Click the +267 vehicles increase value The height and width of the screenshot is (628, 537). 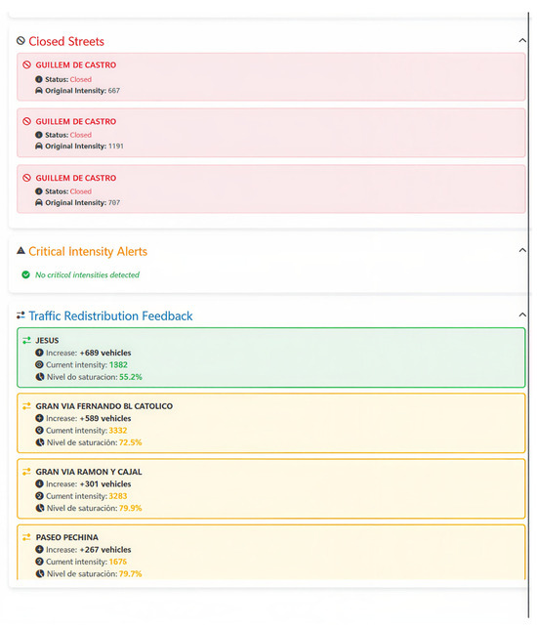pyautogui.click(x=105, y=550)
